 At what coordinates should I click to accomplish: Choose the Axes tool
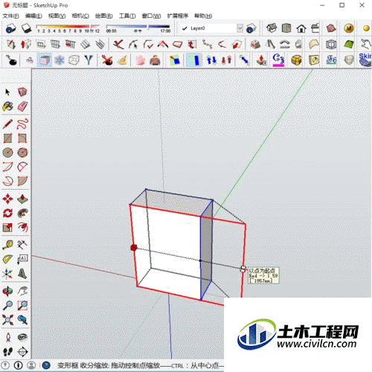click(x=7, y=274)
